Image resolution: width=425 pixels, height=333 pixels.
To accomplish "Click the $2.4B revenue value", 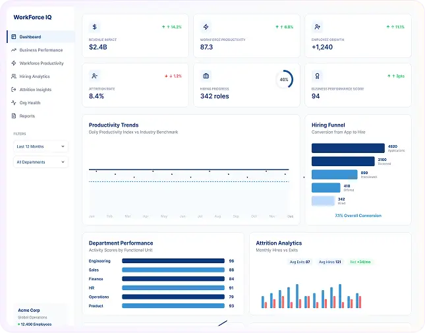I will (x=98, y=47).
